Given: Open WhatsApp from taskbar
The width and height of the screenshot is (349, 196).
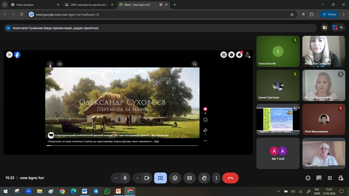Looking at the screenshot, I should click(x=107, y=191).
